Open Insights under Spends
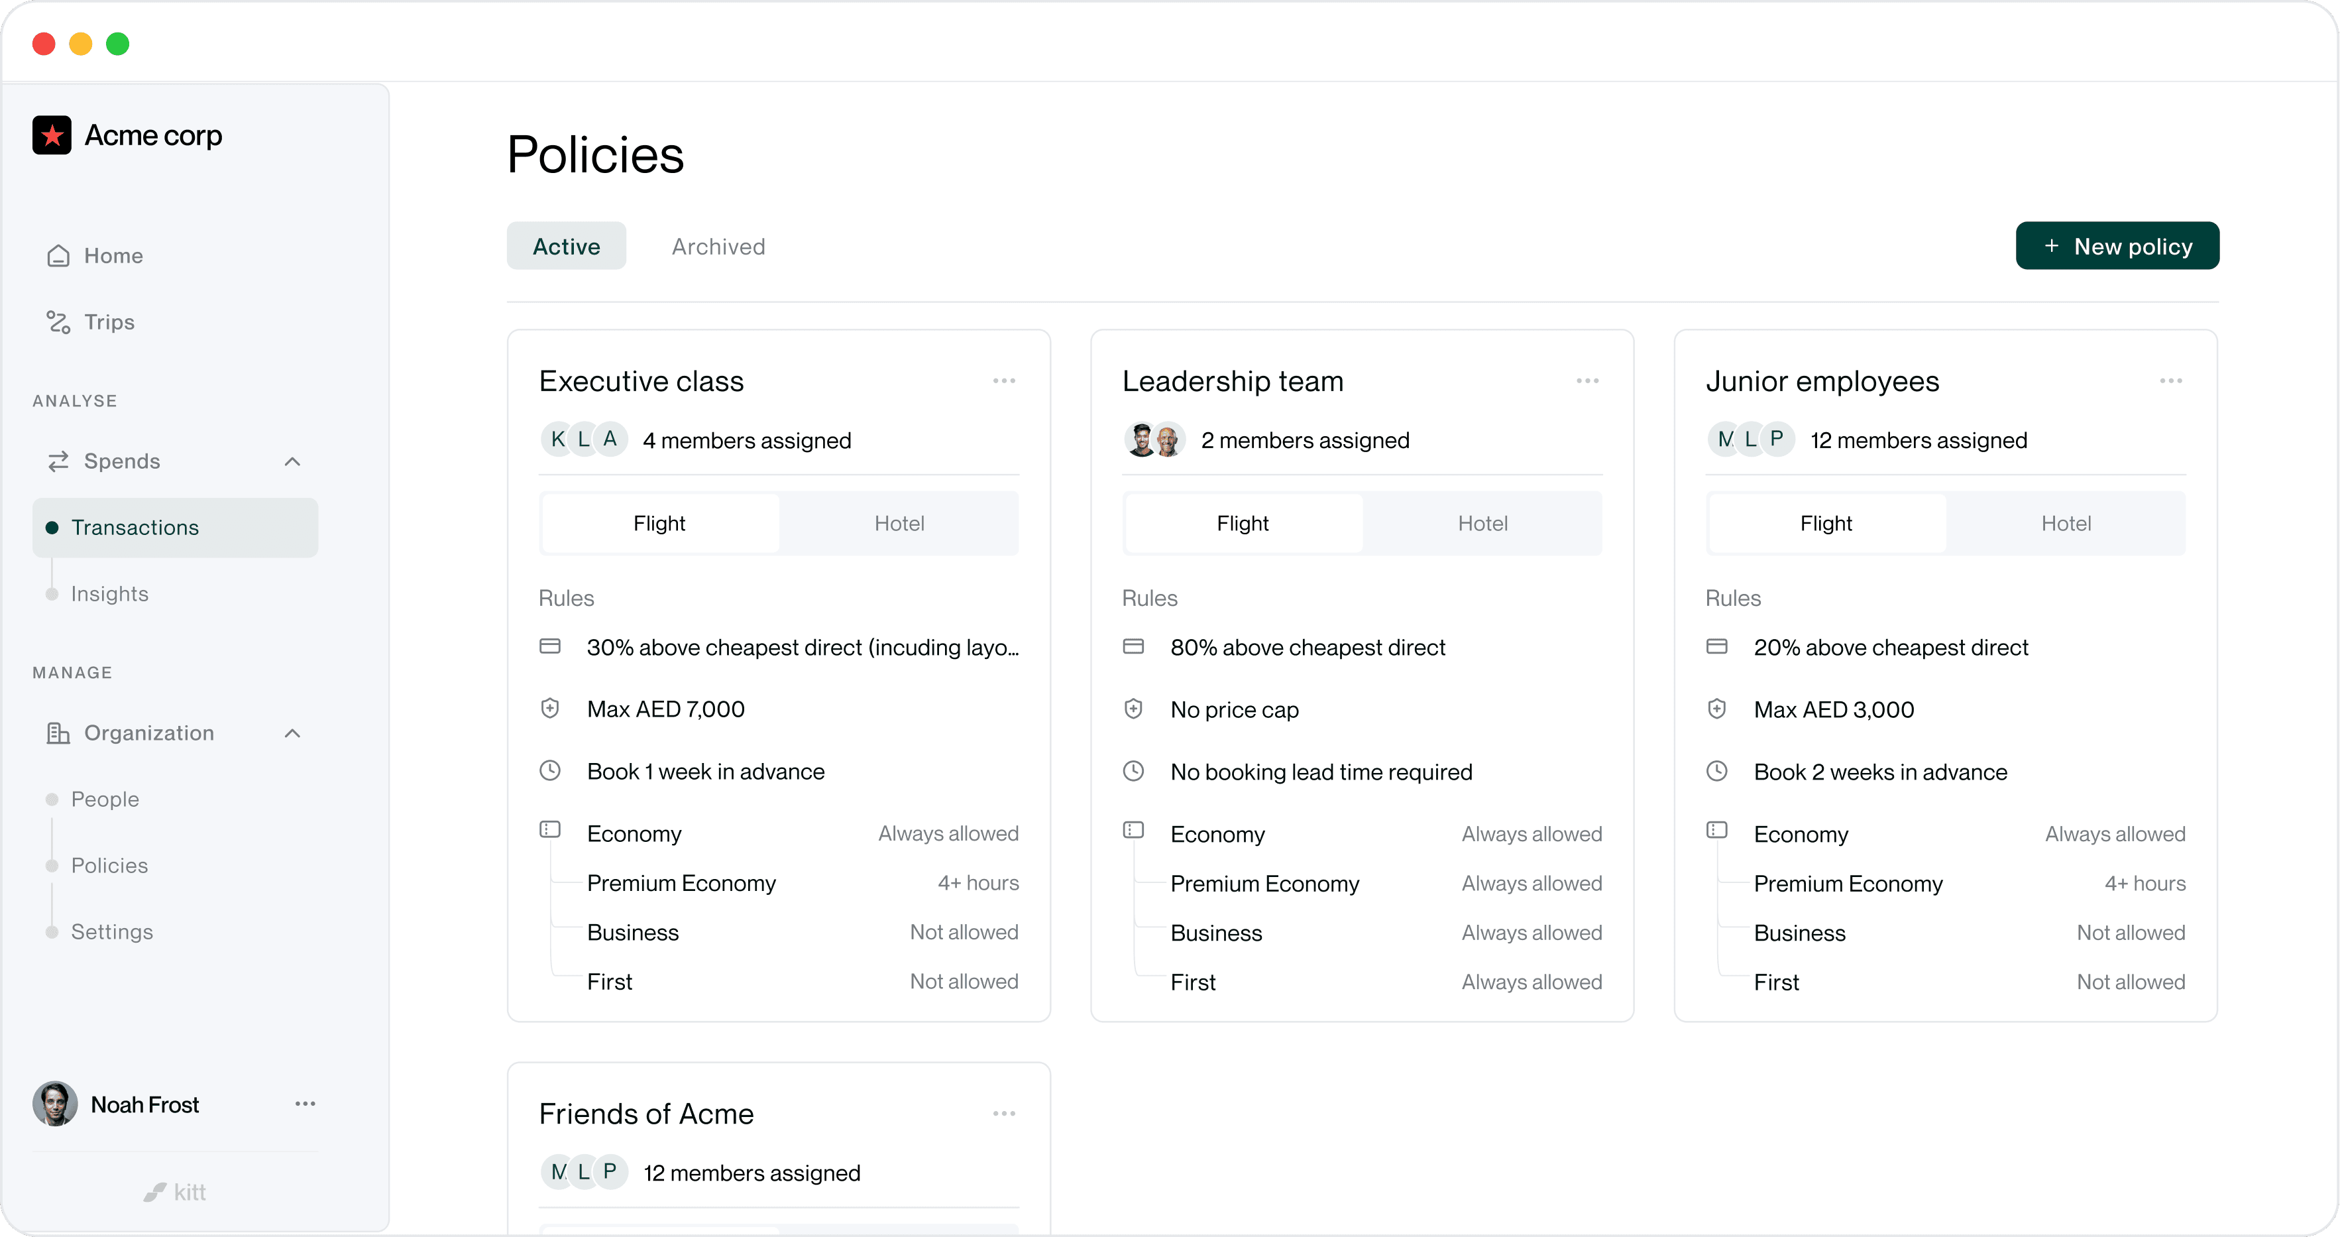 coord(110,595)
